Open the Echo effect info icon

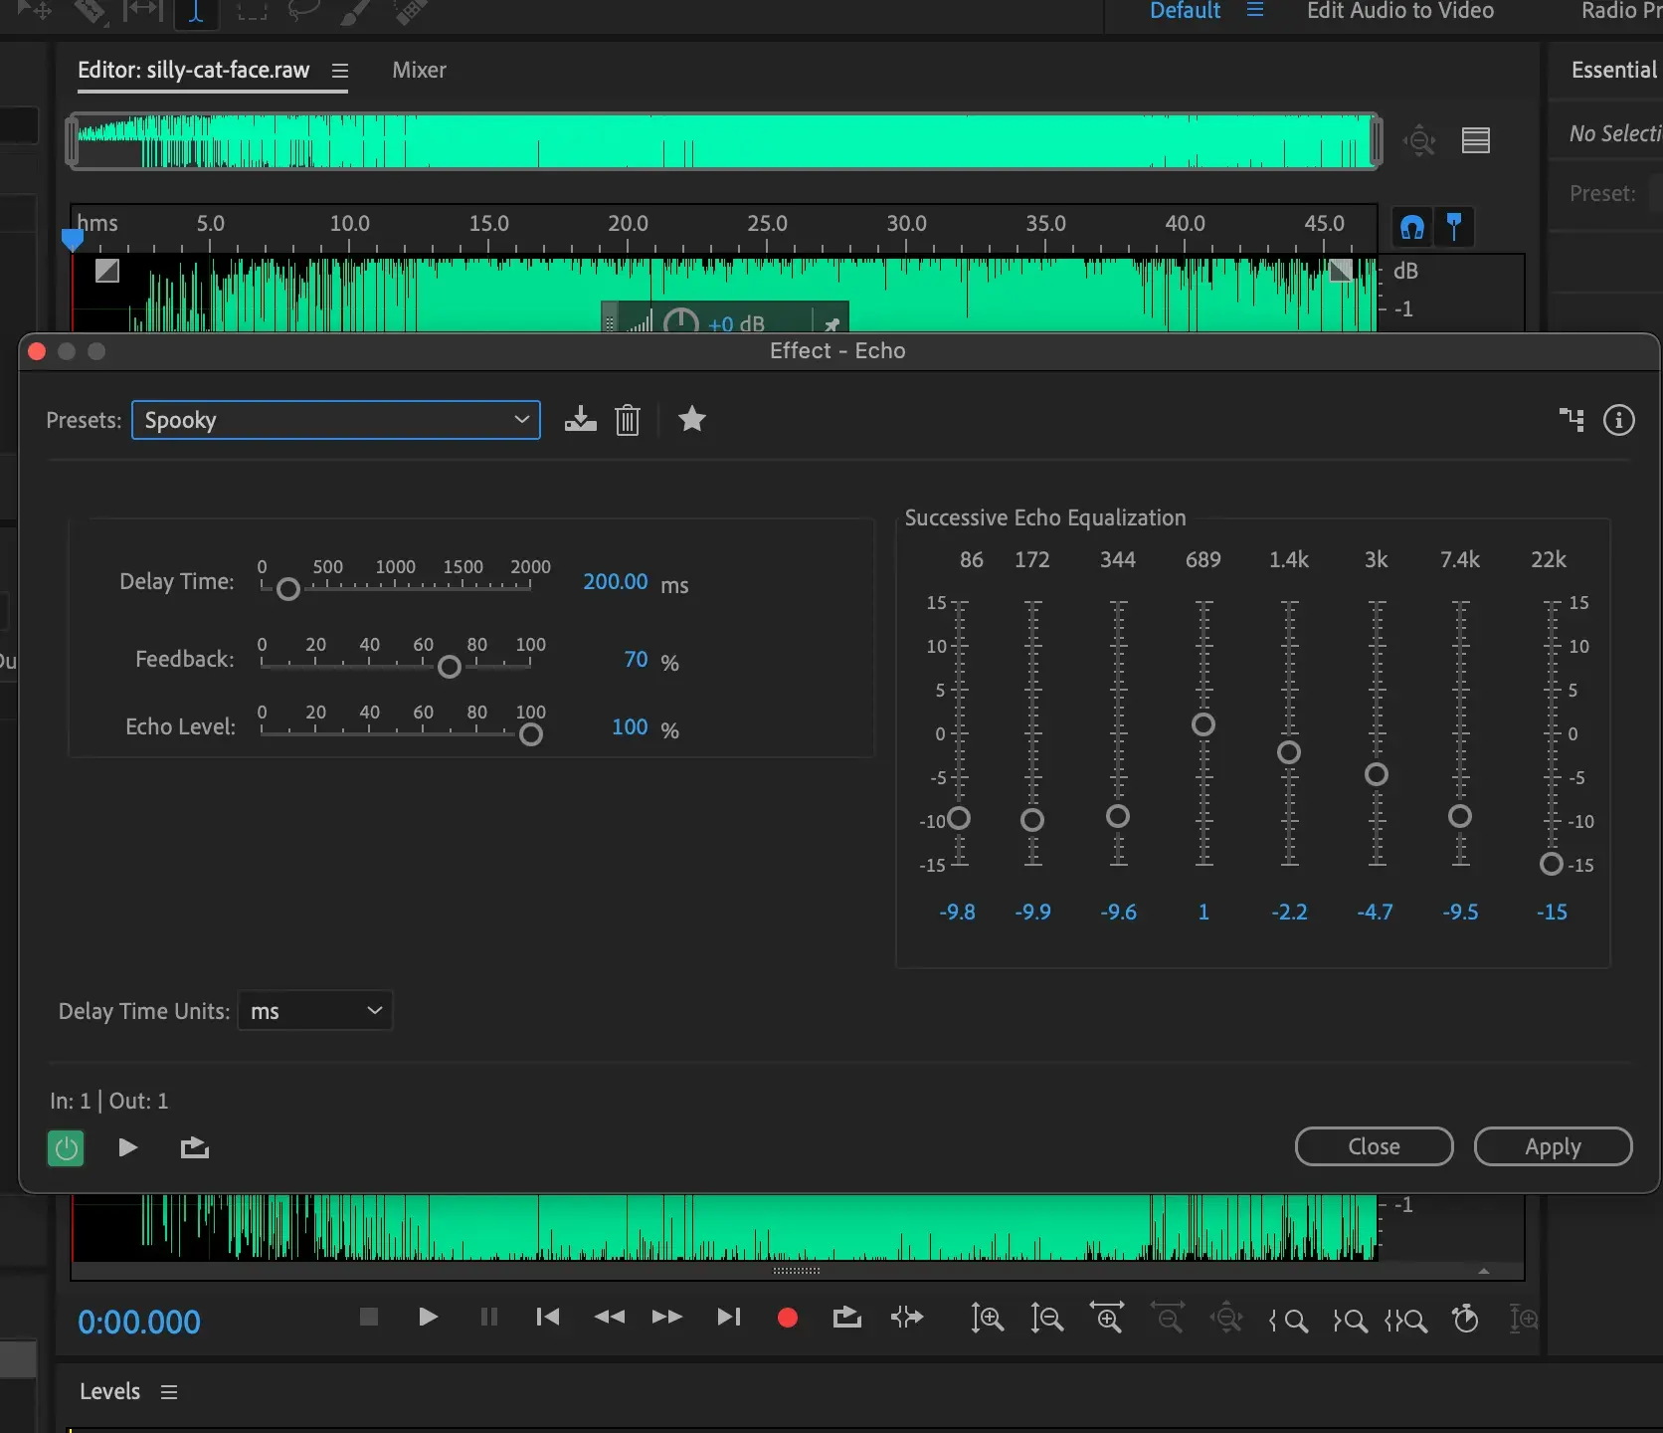(1619, 420)
